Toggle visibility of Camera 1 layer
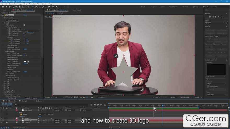 click(2, 118)
